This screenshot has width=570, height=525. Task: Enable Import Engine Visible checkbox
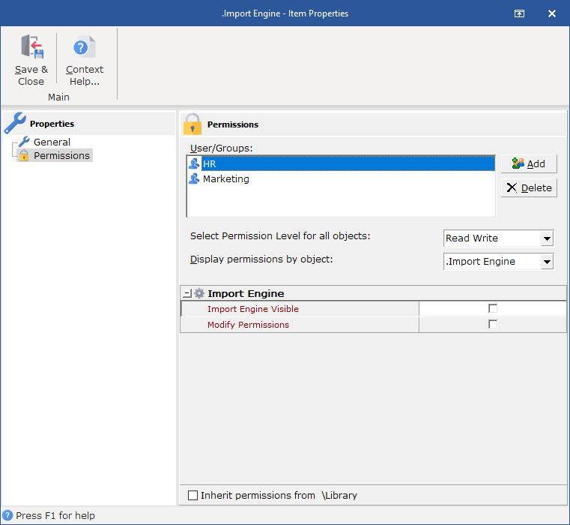(493, 308)
